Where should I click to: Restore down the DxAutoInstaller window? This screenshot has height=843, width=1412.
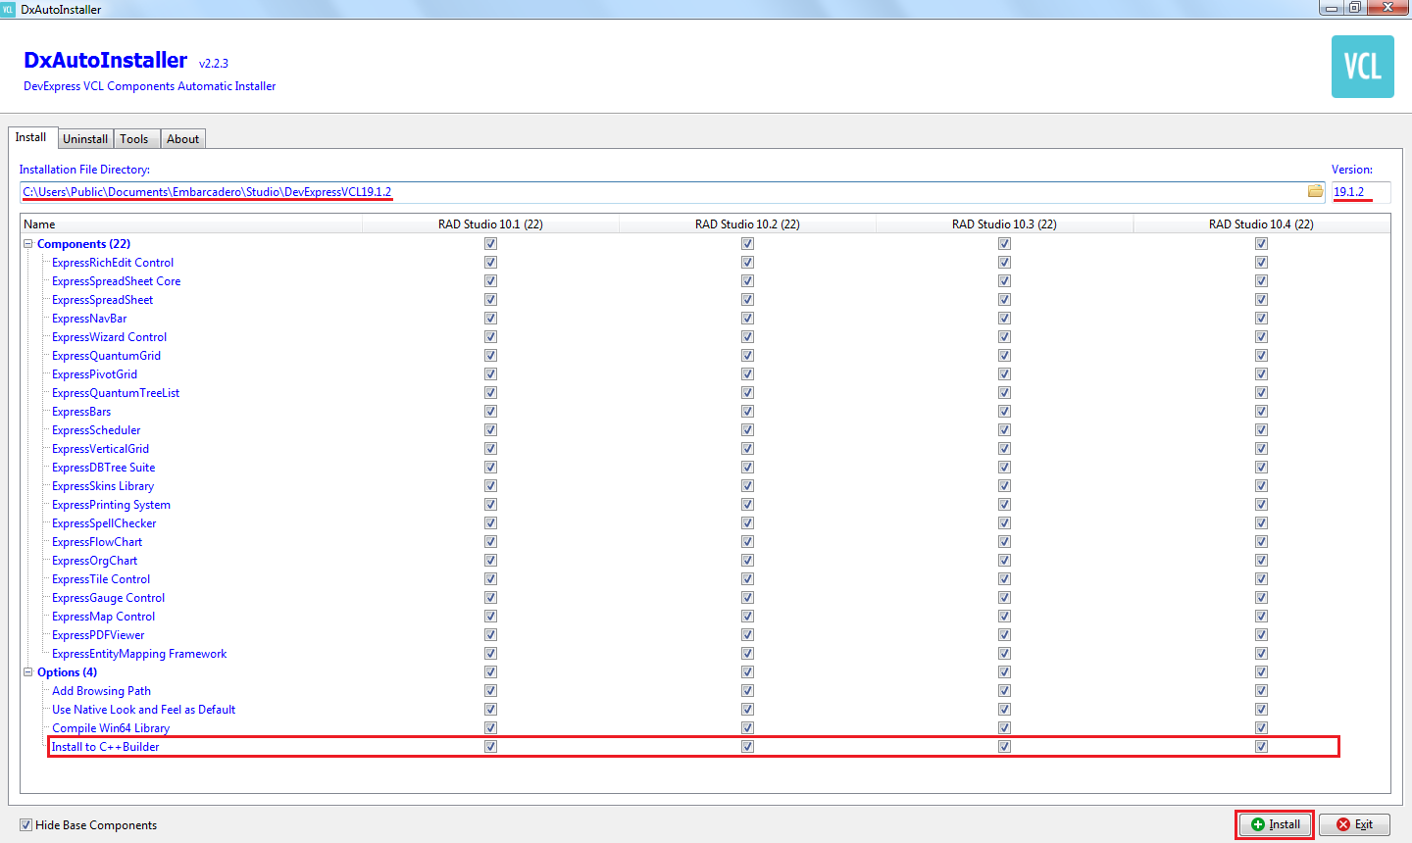tap(1354, 8)
